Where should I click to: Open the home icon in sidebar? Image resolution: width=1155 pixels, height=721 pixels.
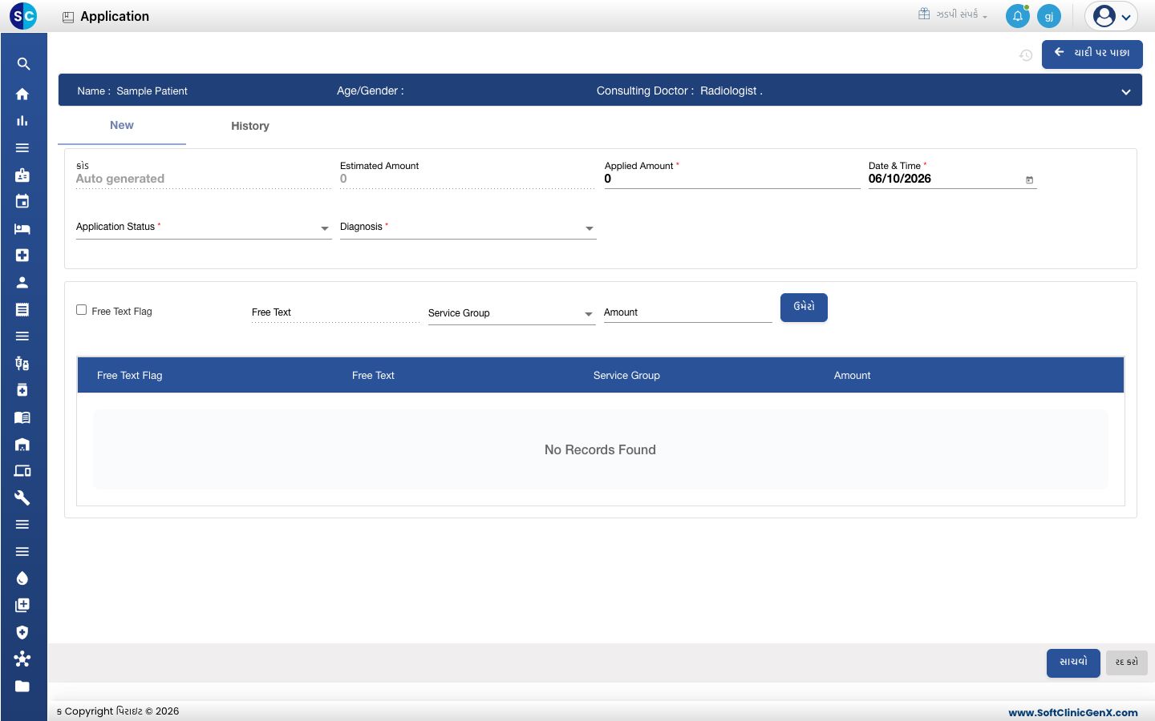point(22,94)
